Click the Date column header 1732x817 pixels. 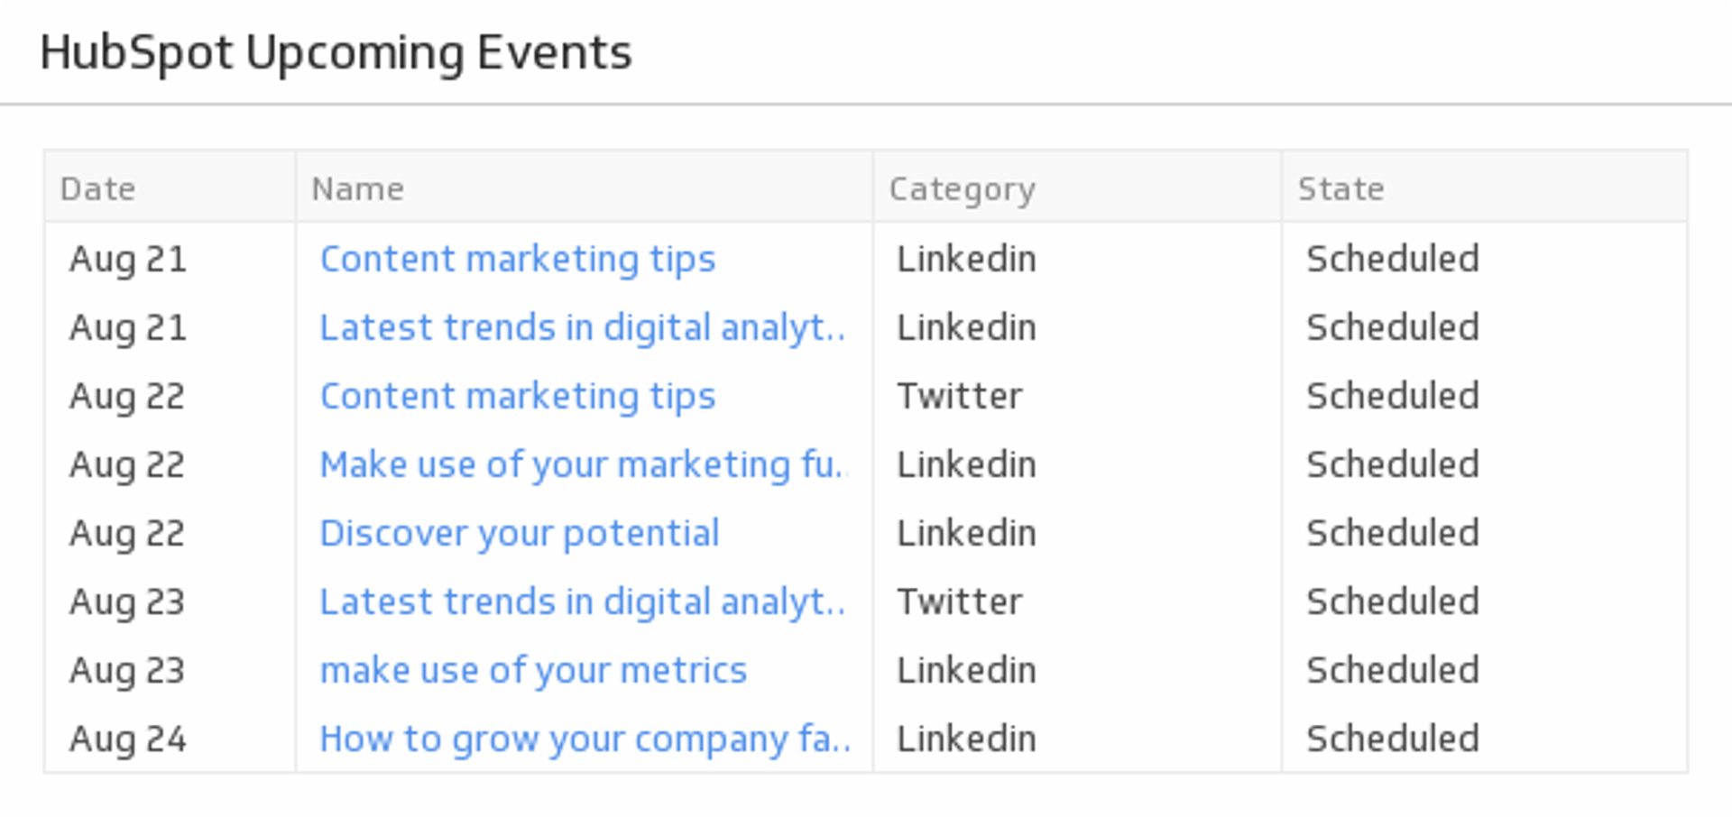coord(97,189)
